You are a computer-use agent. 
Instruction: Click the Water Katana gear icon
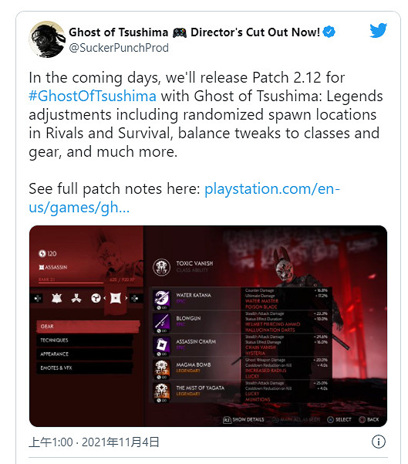161,299
